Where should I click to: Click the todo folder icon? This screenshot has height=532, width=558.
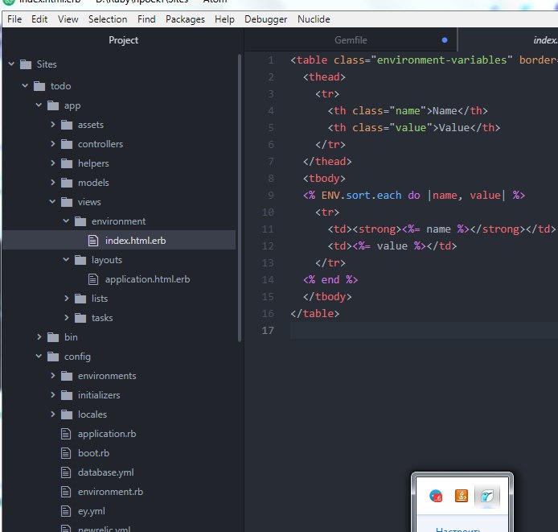click(39, 86)
